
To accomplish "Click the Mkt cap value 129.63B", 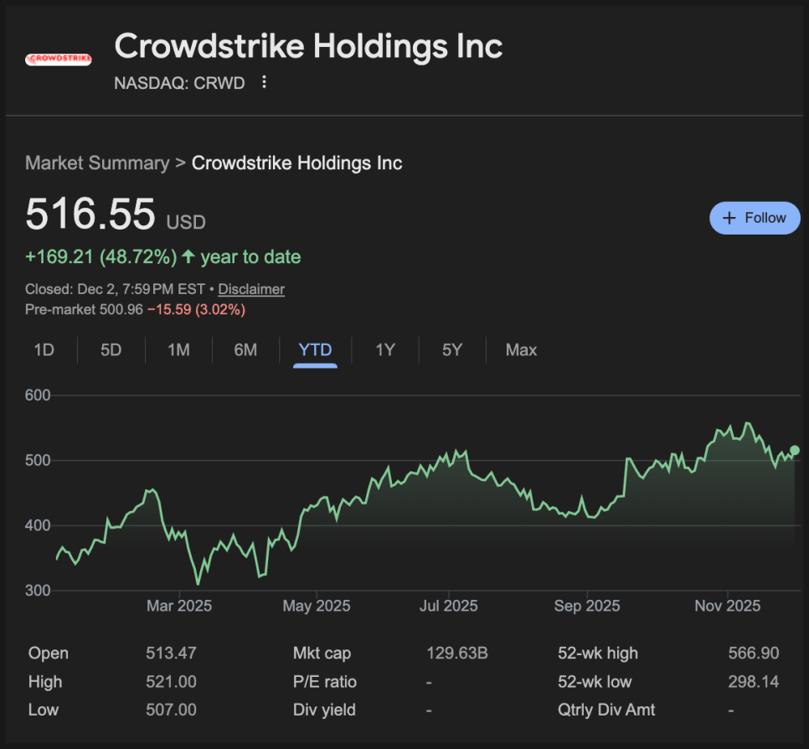I will [x=457, y=653].
